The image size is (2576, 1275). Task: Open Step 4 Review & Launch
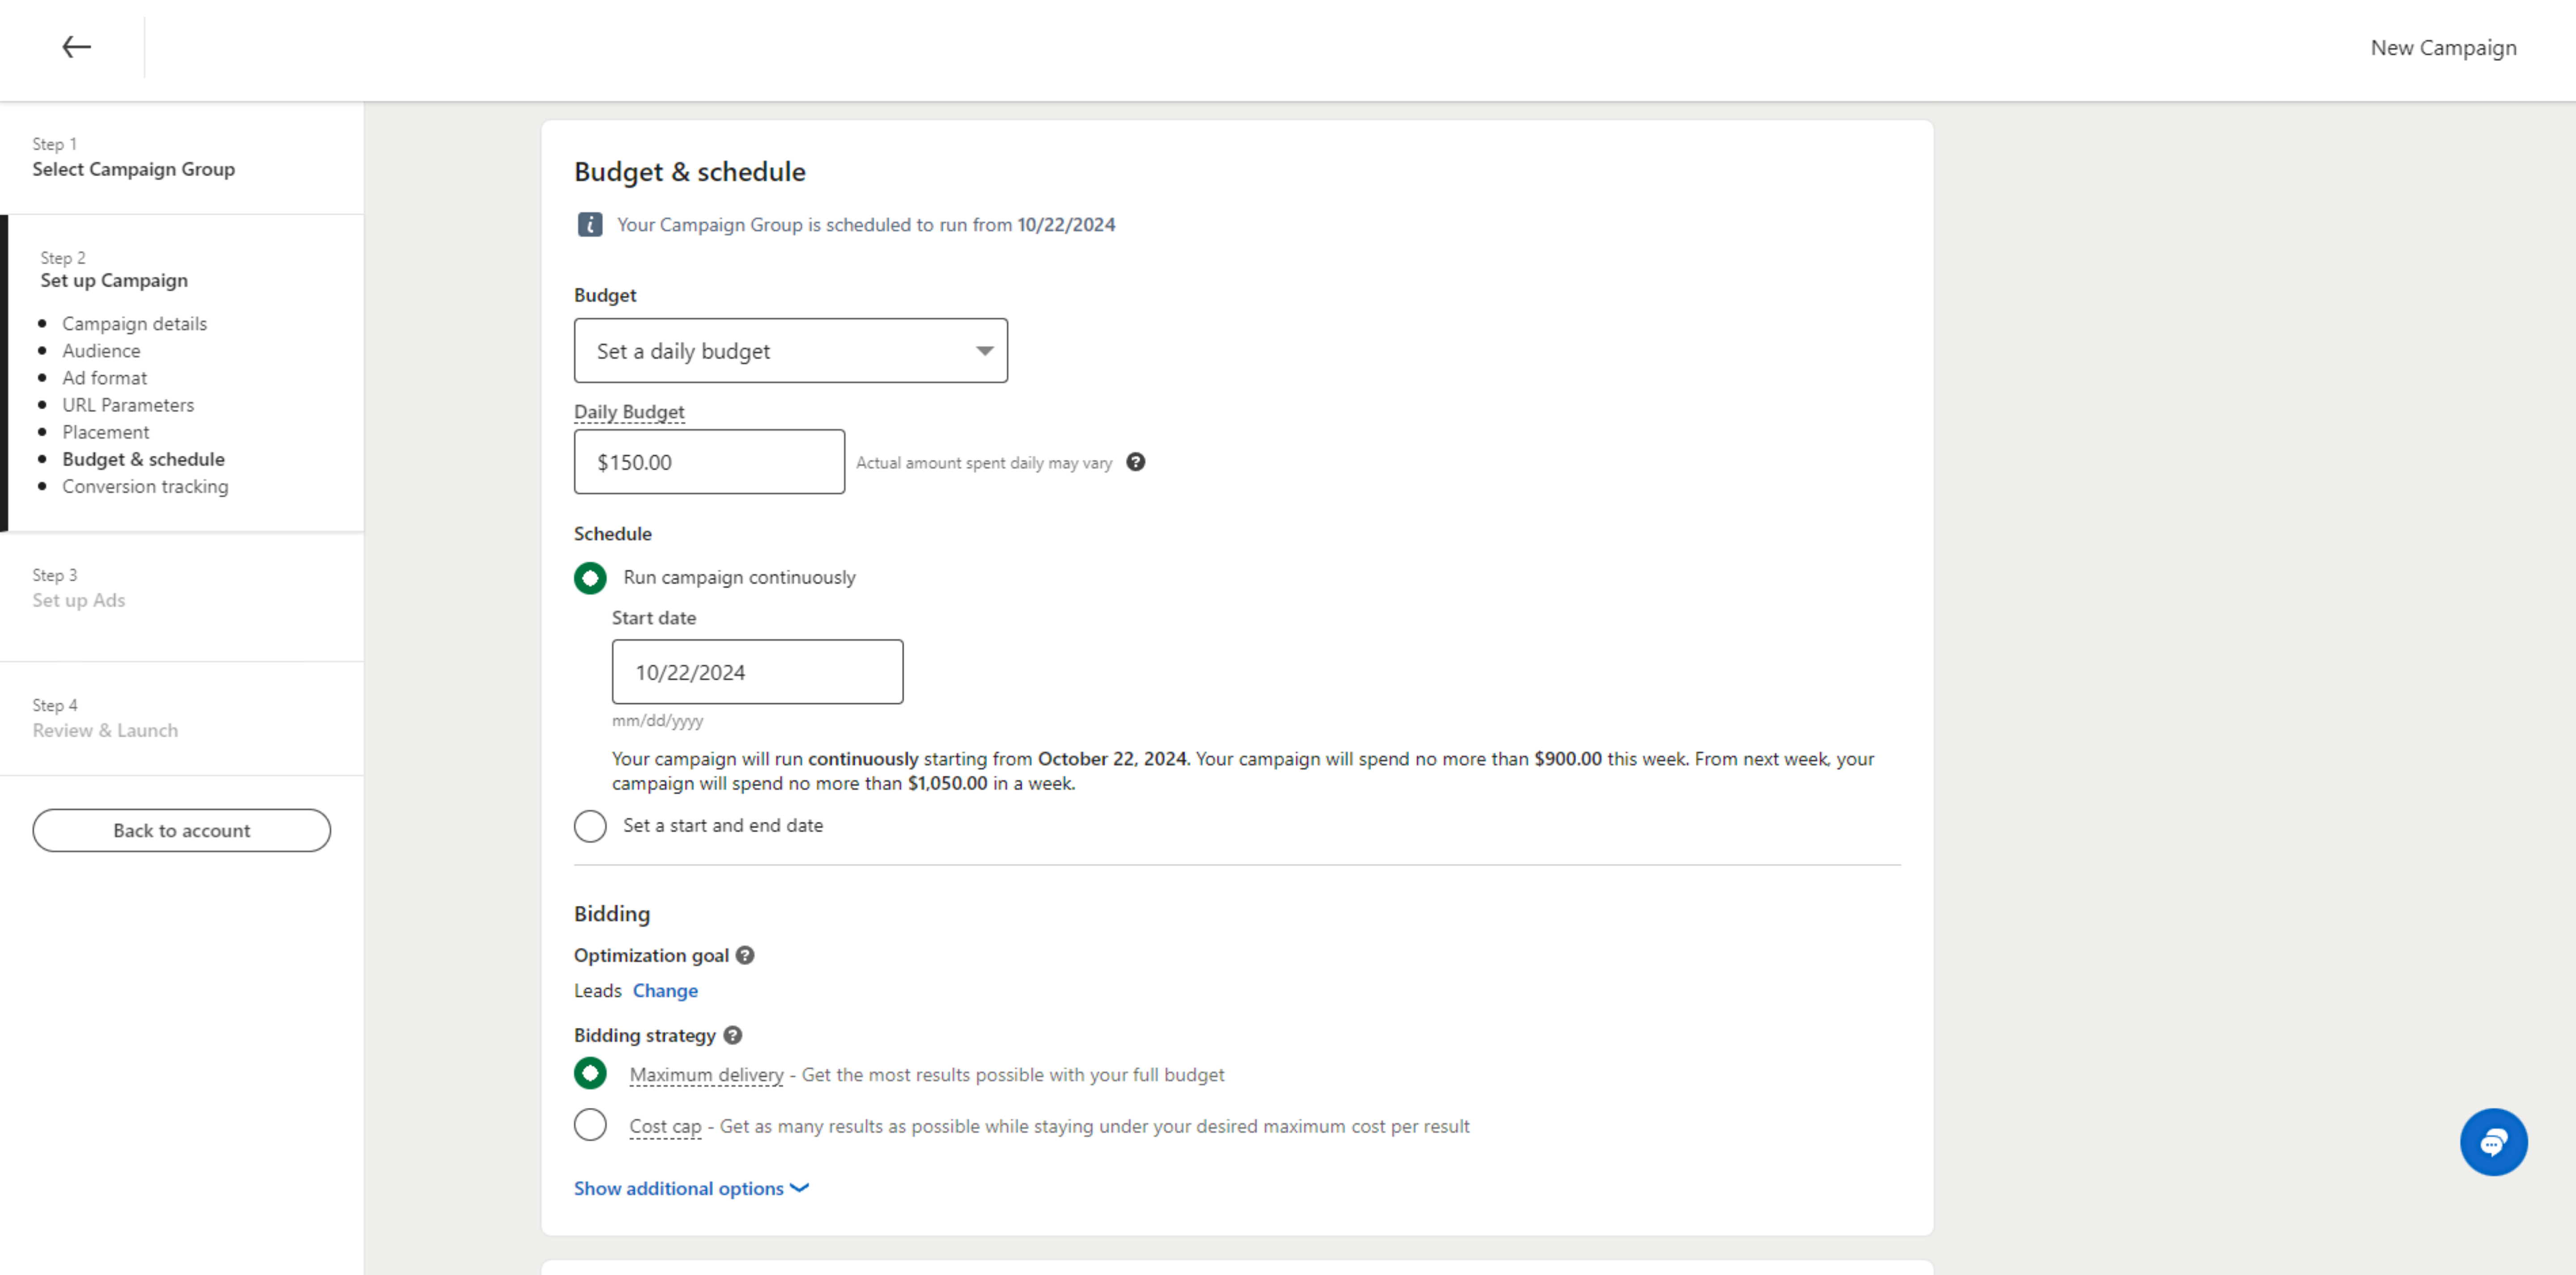105,719
